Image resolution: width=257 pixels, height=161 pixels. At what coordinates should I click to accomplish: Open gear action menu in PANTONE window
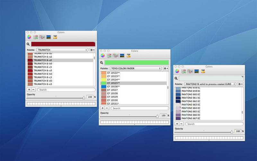coord(240,84)
